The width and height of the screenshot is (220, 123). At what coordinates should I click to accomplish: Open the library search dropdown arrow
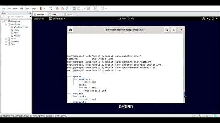(30, 17)
